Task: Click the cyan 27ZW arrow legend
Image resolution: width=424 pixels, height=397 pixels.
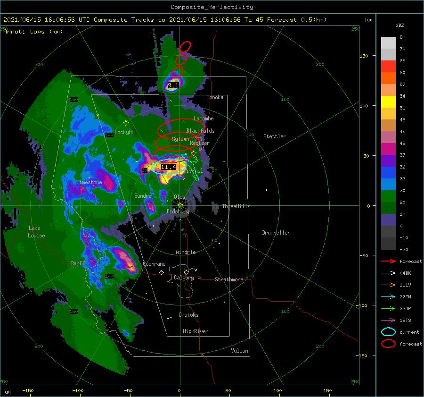Action: click(x=388, y=297)
